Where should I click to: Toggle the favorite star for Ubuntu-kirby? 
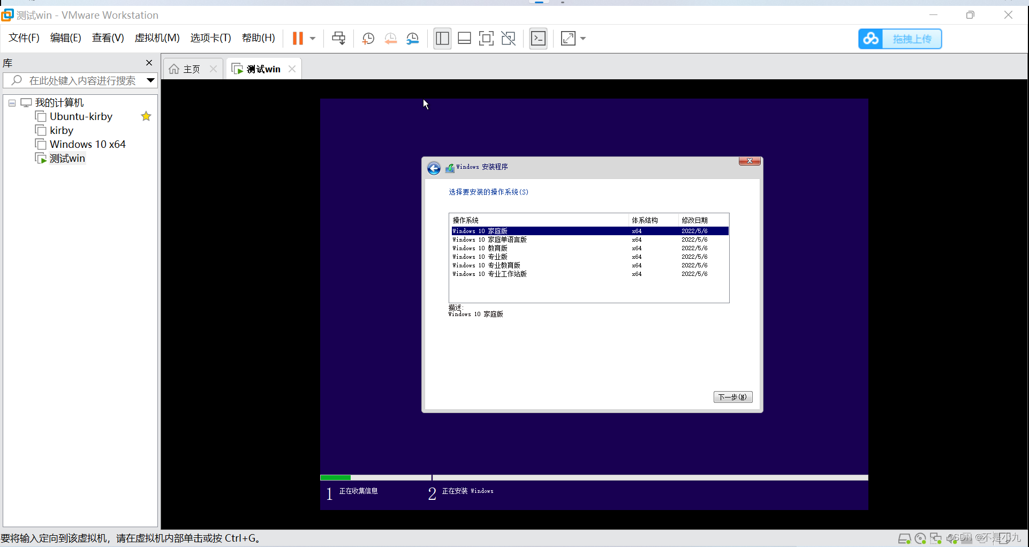pyautogui.click(x=146, y=116)
